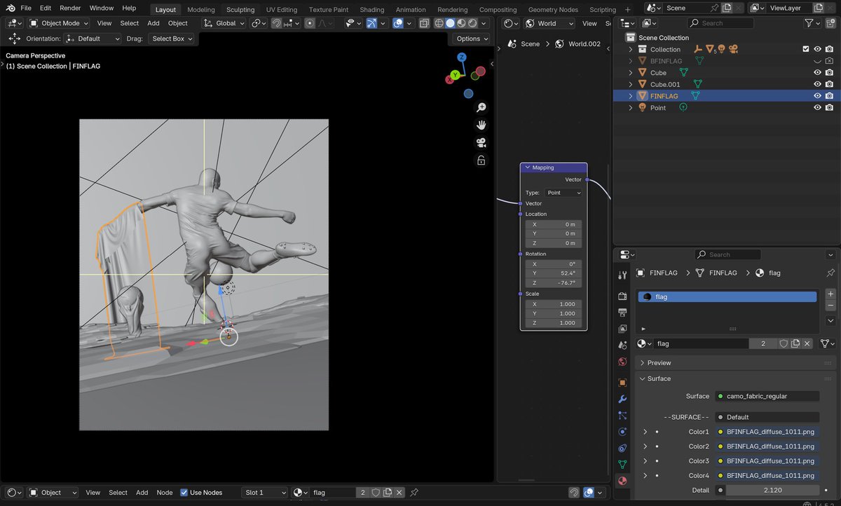841x506 pixels.
Task: Switch to rendered viewport shading
Action: [473, 23]
